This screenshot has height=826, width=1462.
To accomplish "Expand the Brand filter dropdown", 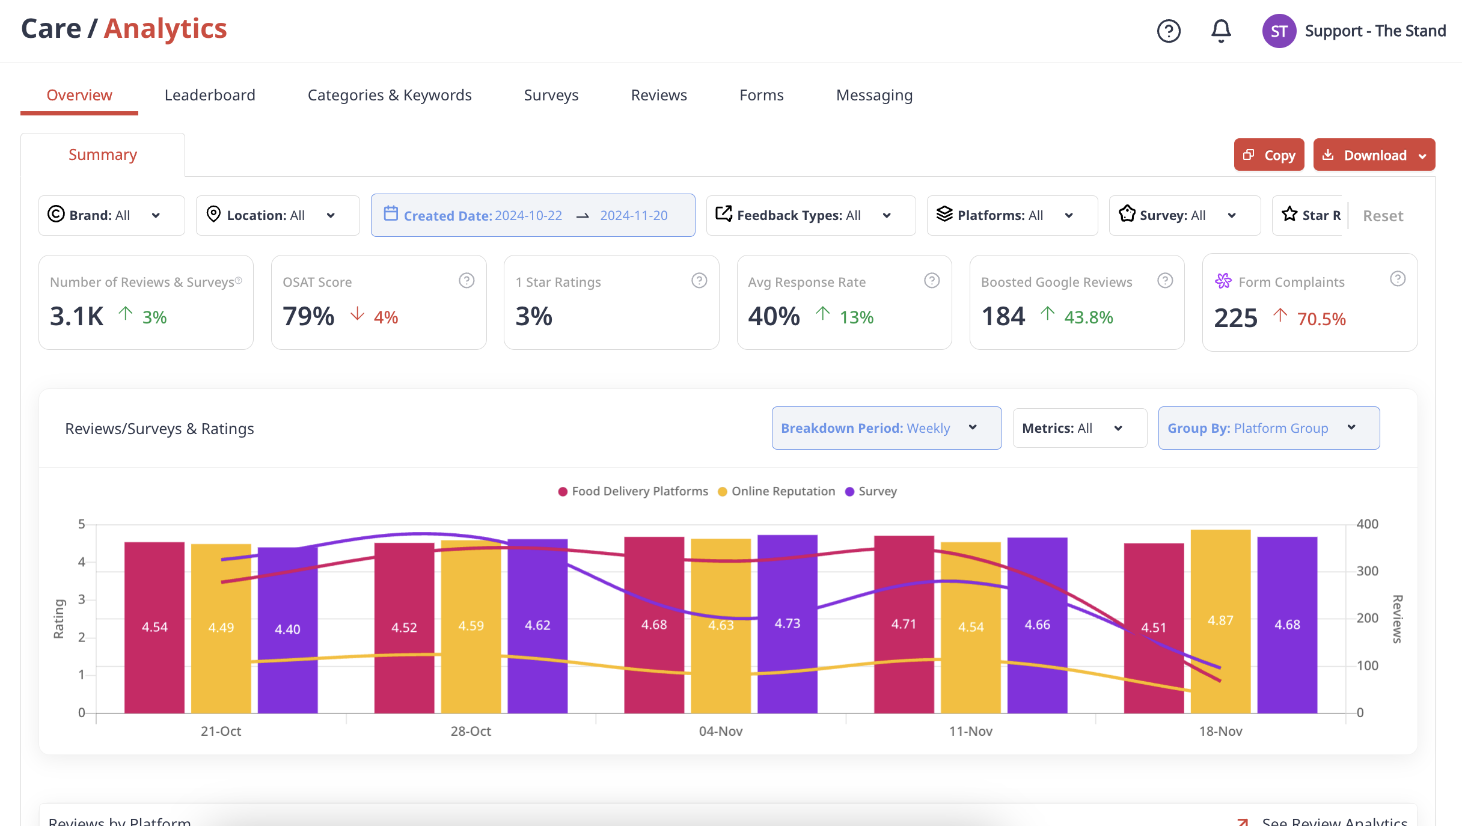I will pos(112,215).
